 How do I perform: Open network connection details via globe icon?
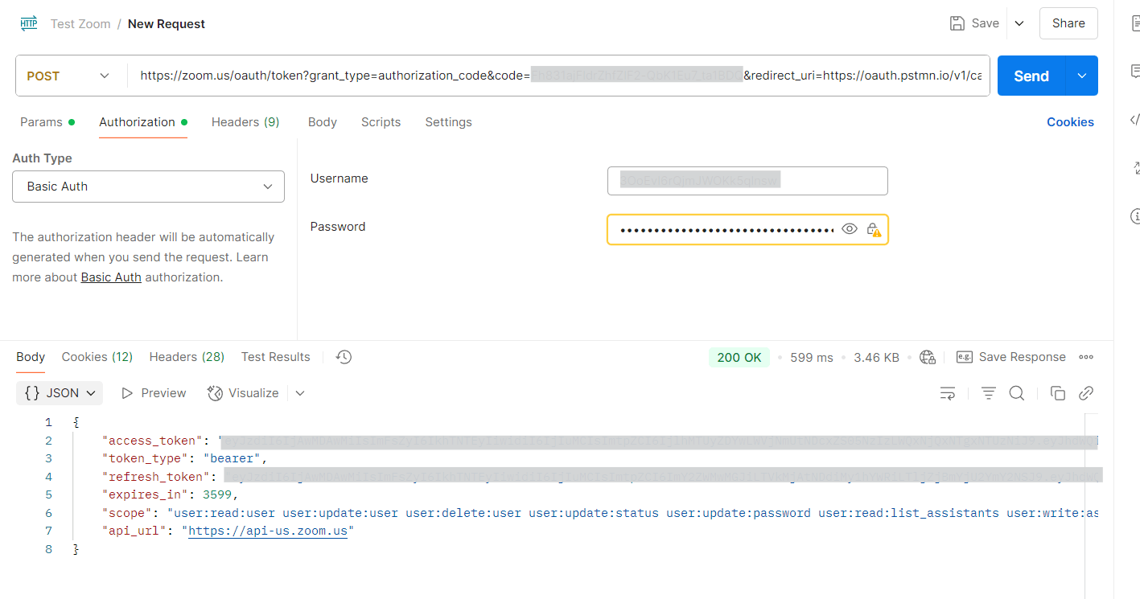pyautogui.click(x=927, y=356)
